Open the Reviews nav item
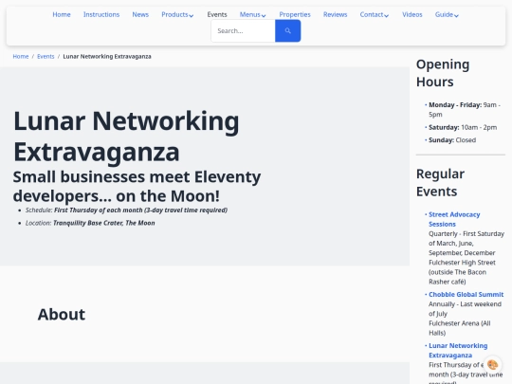The height and width of the screenshot is (384, 512). click(335, 14)
